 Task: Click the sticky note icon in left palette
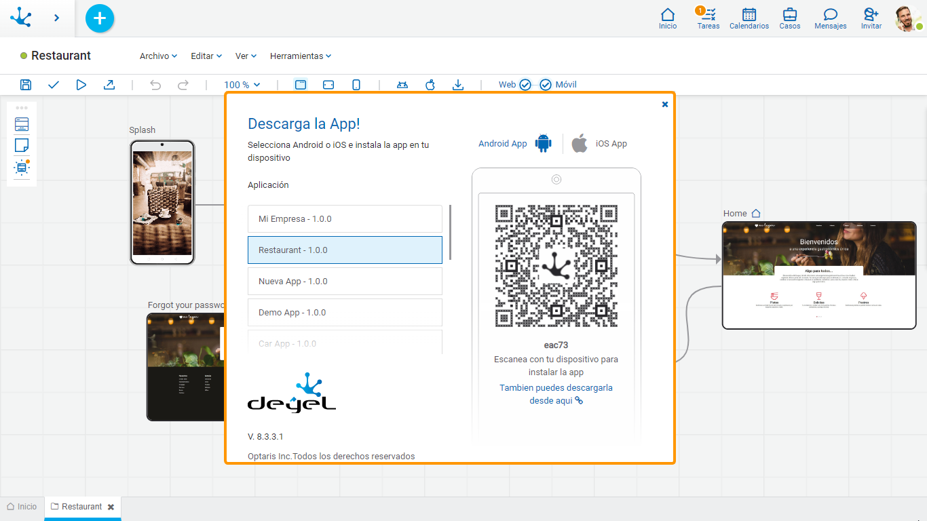coord(22,145)
